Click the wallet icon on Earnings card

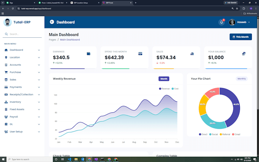click(88, 54)
